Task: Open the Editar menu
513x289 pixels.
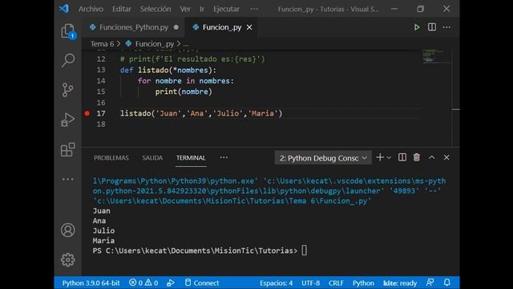Action: pos(122,9)
